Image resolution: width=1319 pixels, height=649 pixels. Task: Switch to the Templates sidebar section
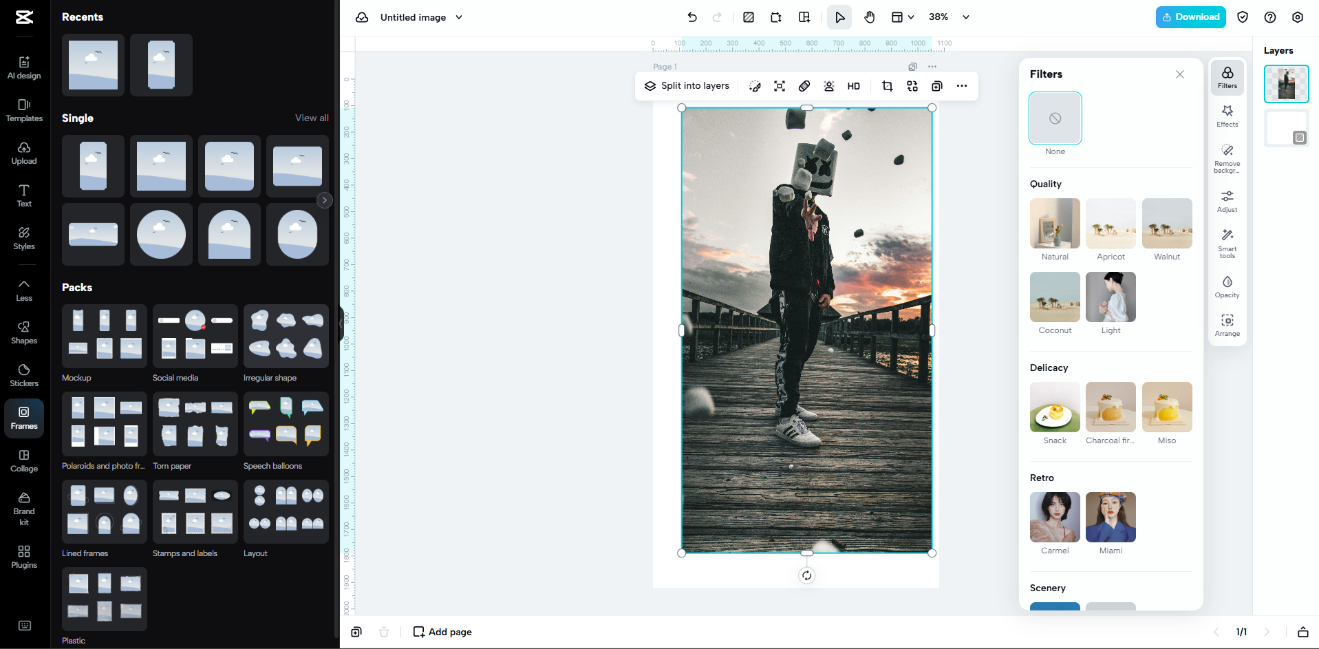tap(23, 110)
